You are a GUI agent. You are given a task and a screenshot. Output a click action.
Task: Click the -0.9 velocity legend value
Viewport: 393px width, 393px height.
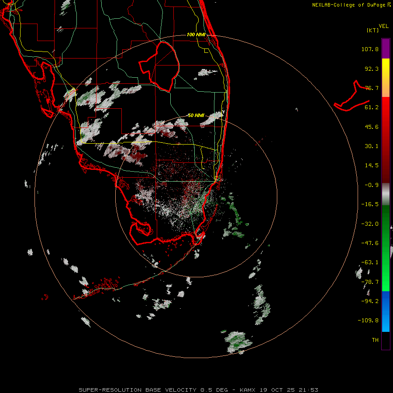click(372, 185)
